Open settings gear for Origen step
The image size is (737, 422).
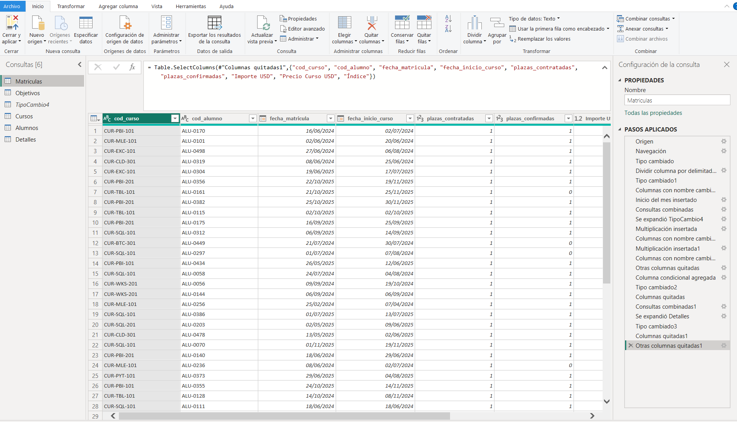[723, 141]
